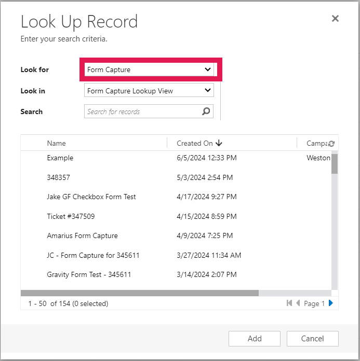Click the date 3/27/2024 11:34 AM cell
Viewport: 360px width, 361px height.
[209, 255]
